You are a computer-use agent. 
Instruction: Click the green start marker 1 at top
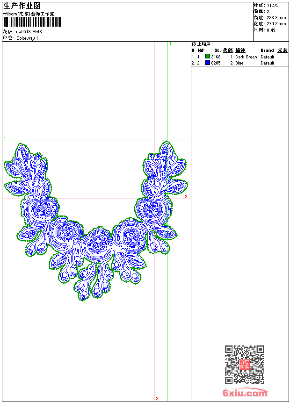click(x=170, y=43)
